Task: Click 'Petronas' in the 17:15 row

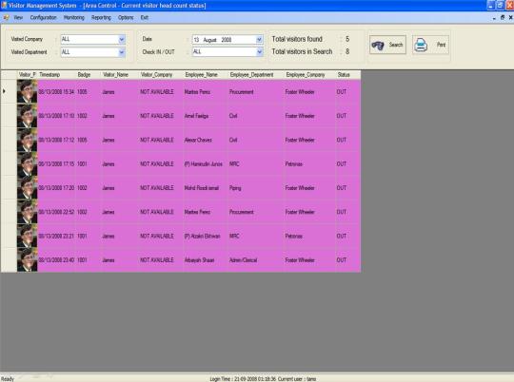Action: point(294,164)
